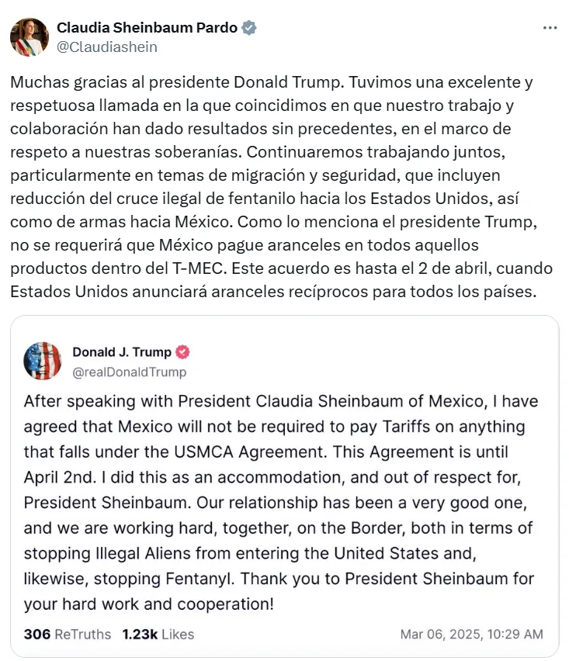The width and height of the screenshot is (569, 661).
Task: Click the @Claudiashein handle
Action: point(106,47)
